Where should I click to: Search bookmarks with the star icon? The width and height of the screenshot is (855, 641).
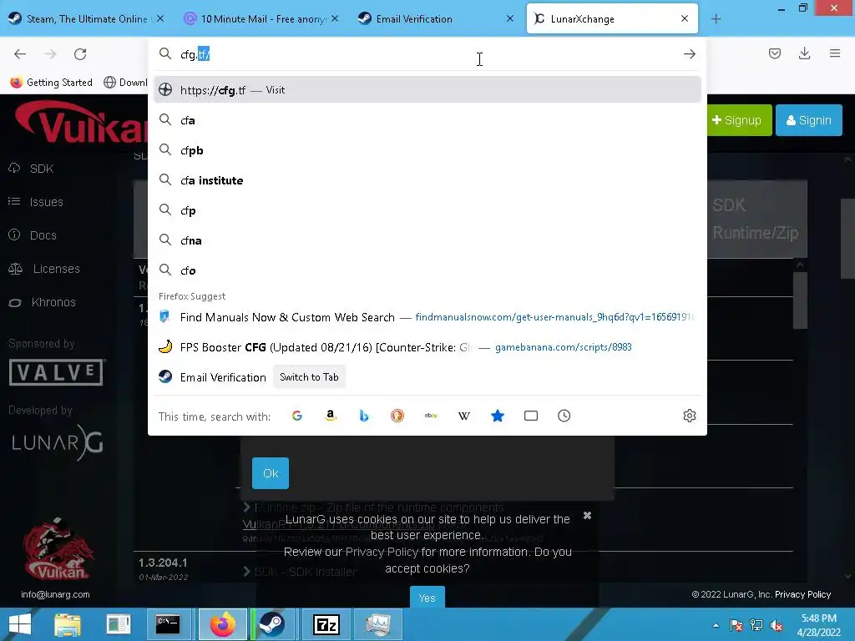point(498,416)
